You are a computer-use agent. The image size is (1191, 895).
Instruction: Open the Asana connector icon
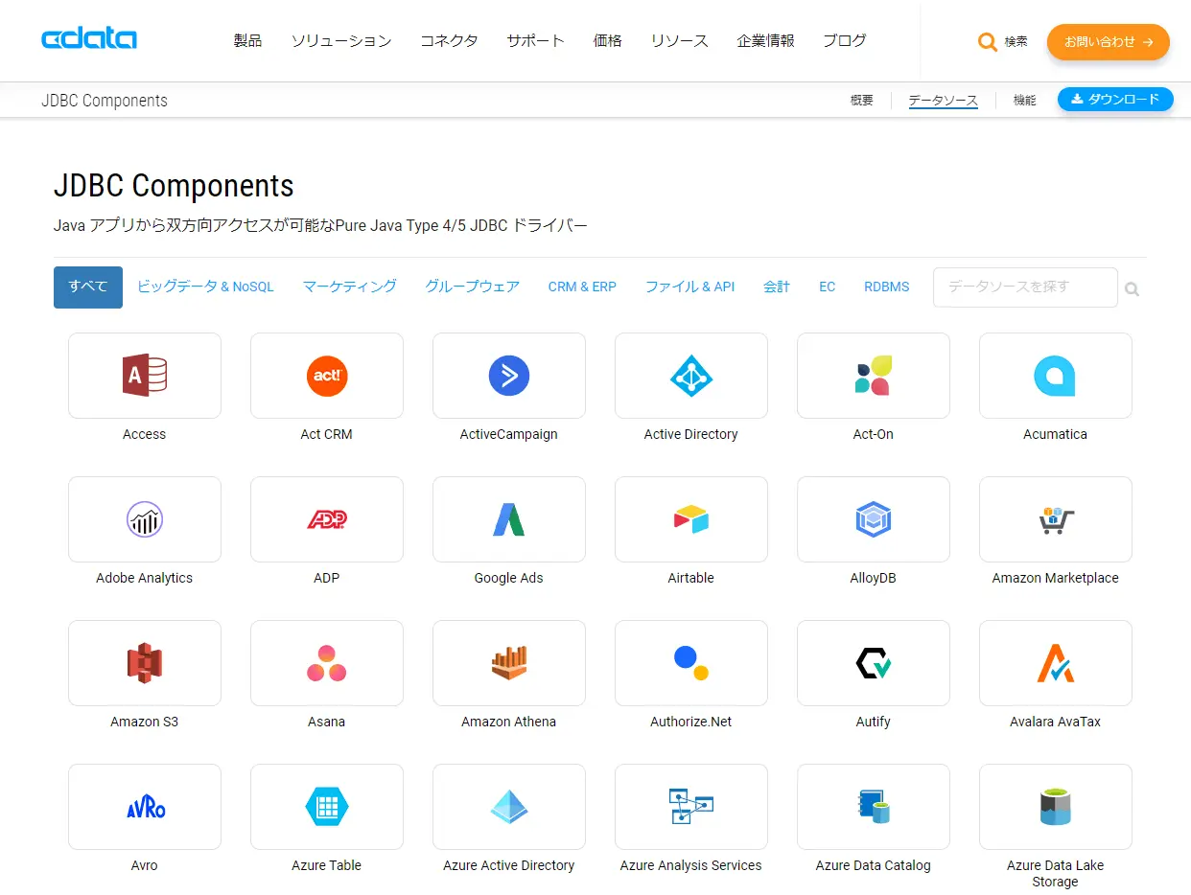[x=327, y=663]
